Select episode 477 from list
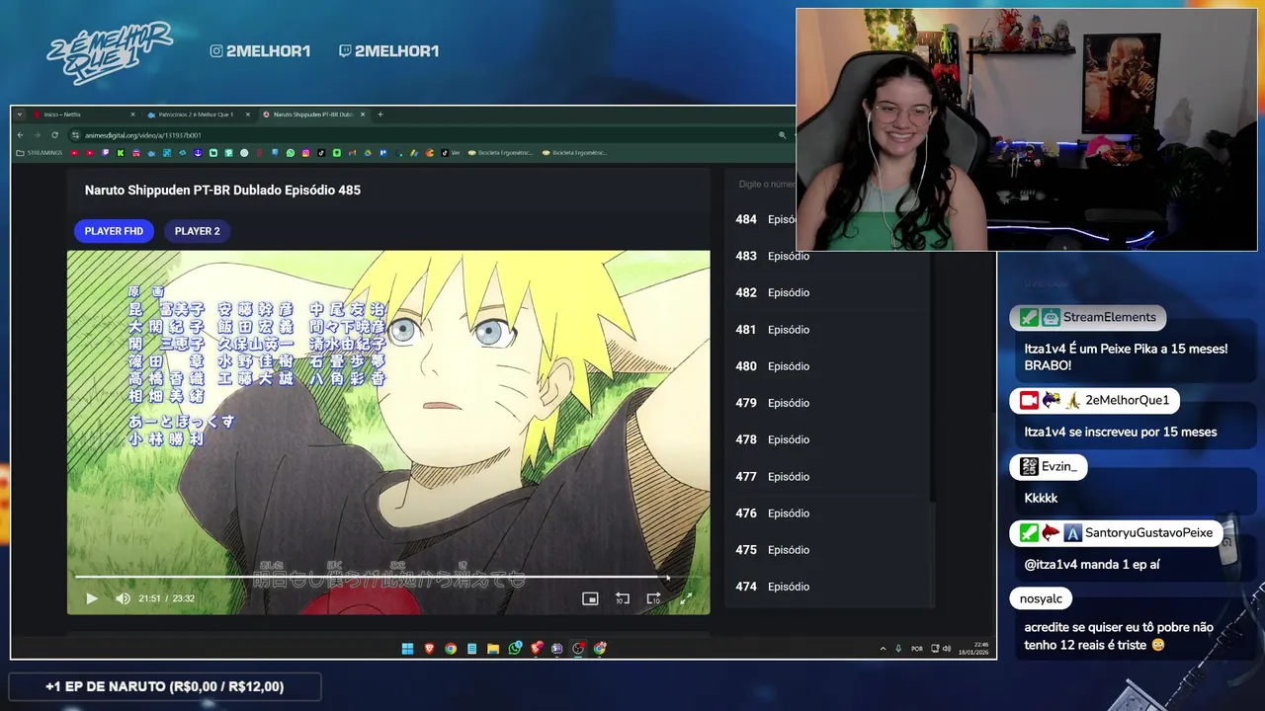 (828, 476)
